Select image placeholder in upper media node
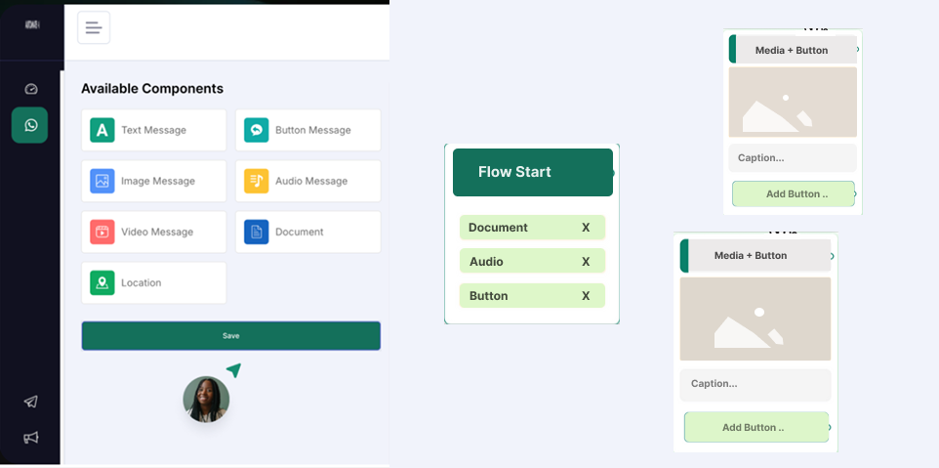Viewport: 939px width, 468px height. [x=792, y=103]
